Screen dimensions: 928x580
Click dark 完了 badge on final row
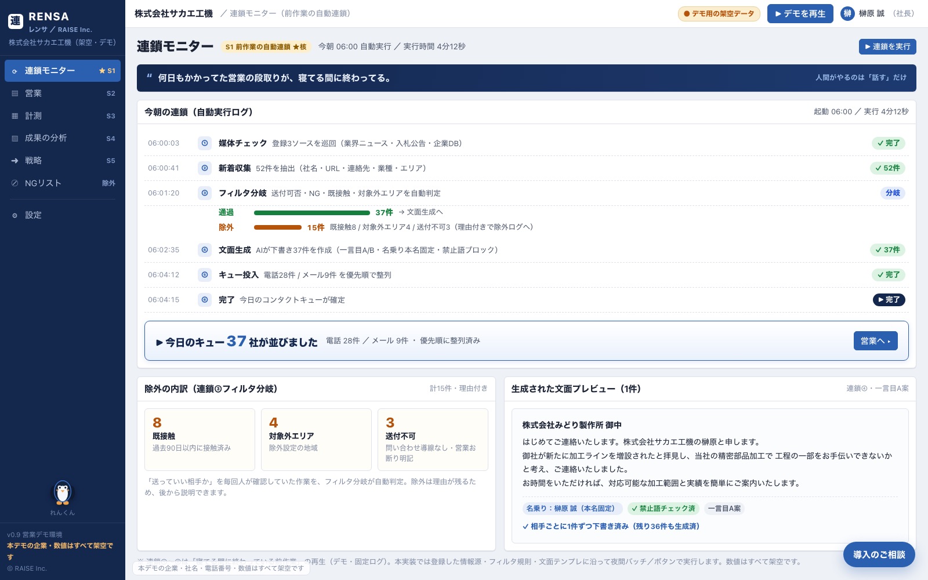(889, 300)
